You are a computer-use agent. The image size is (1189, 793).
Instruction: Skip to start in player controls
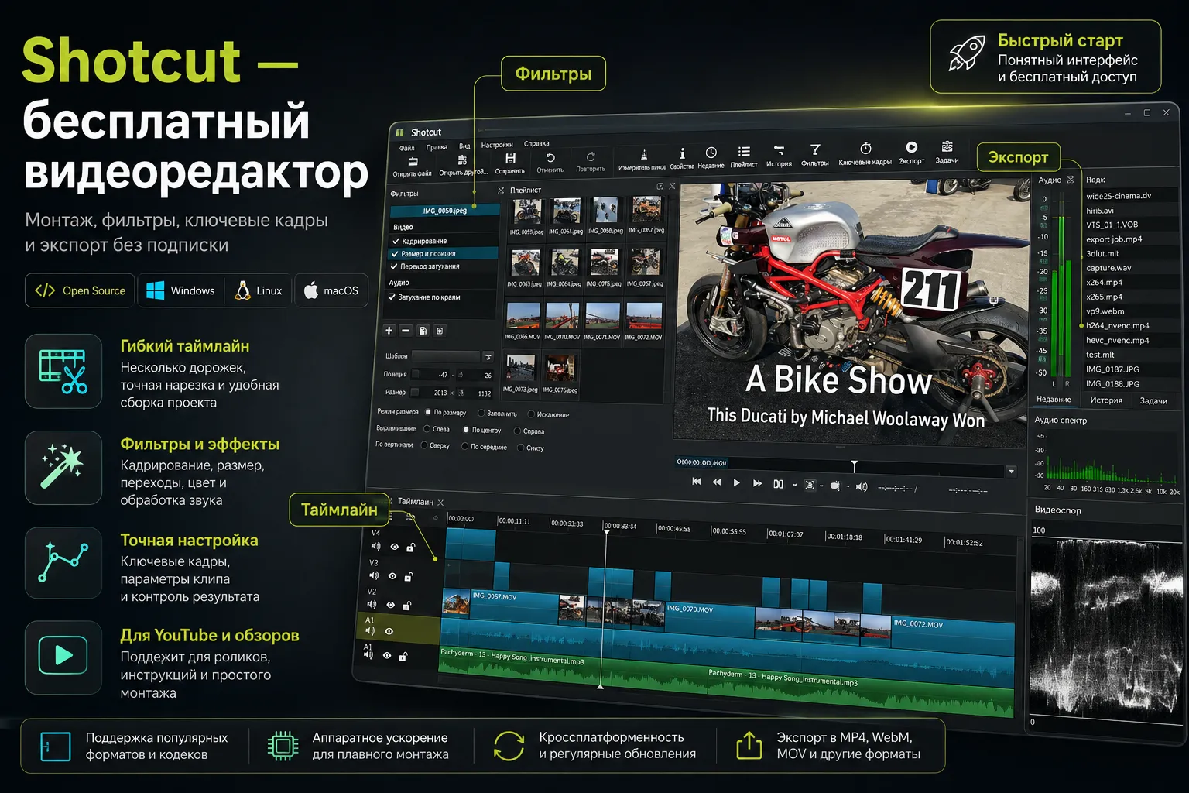(696, 482)
